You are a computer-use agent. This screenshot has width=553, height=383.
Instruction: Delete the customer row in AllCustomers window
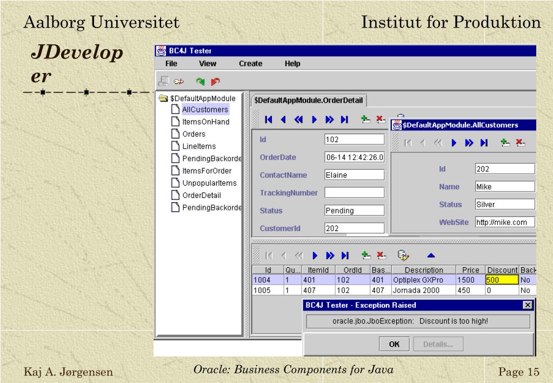(520, 142)
